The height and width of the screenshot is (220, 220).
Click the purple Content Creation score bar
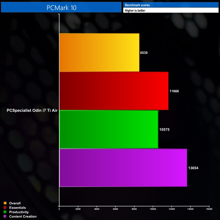tap(123, 168)
